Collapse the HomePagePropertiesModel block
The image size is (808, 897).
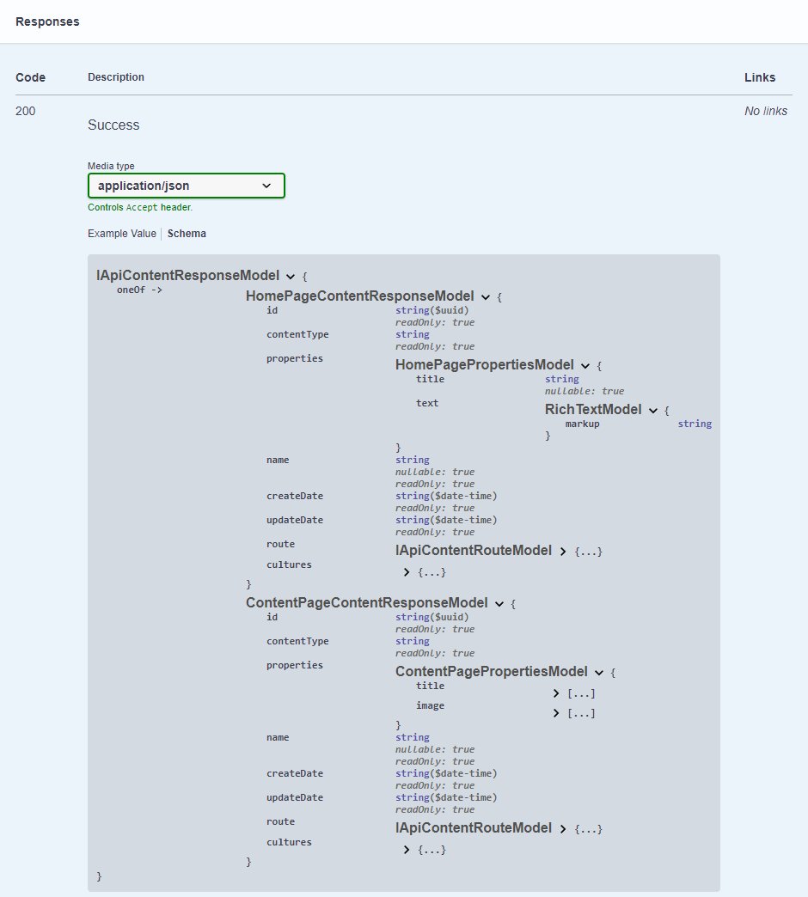click(x=585, y=366)
